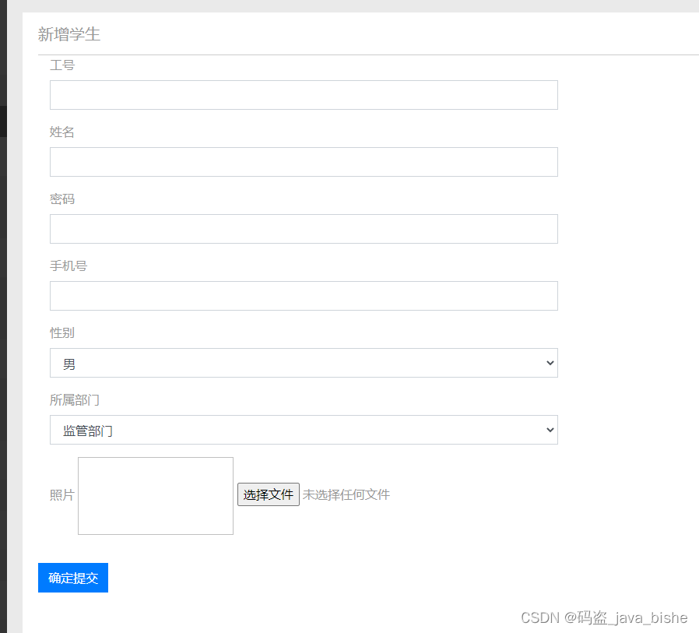699x633 pixels.
Task: Click the 密码 label
Action: pyautogui.click(x=62, y=199)
